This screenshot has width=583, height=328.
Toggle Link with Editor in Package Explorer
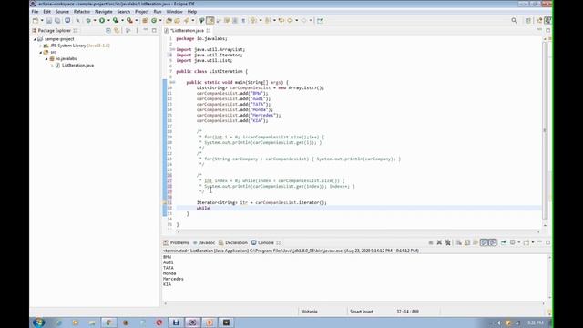point(117,30)
